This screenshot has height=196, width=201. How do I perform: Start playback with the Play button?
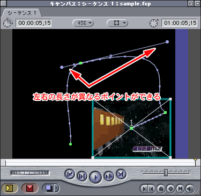pos(95,177)
